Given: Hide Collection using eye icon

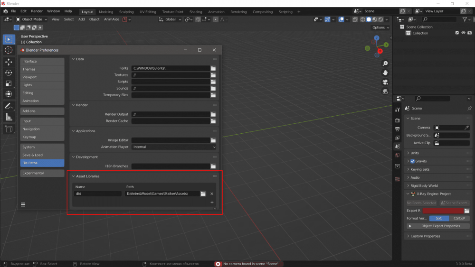Looking at the screenshot, I should pyautogui.click(x=463, y=33).
